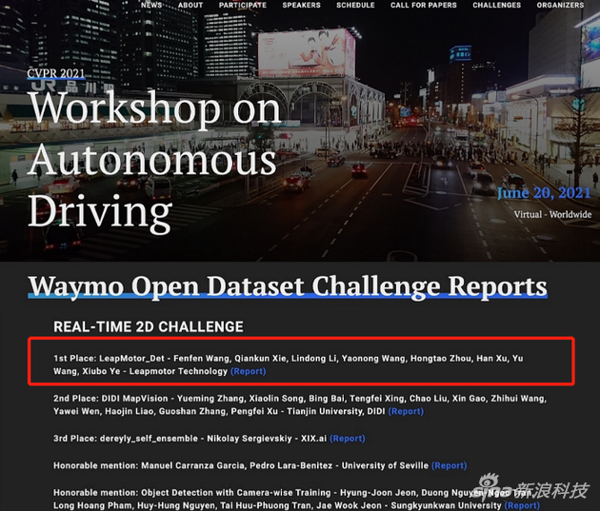
Task: Click the Nikolay Sergievskiy name
Action: coord(250,439)
